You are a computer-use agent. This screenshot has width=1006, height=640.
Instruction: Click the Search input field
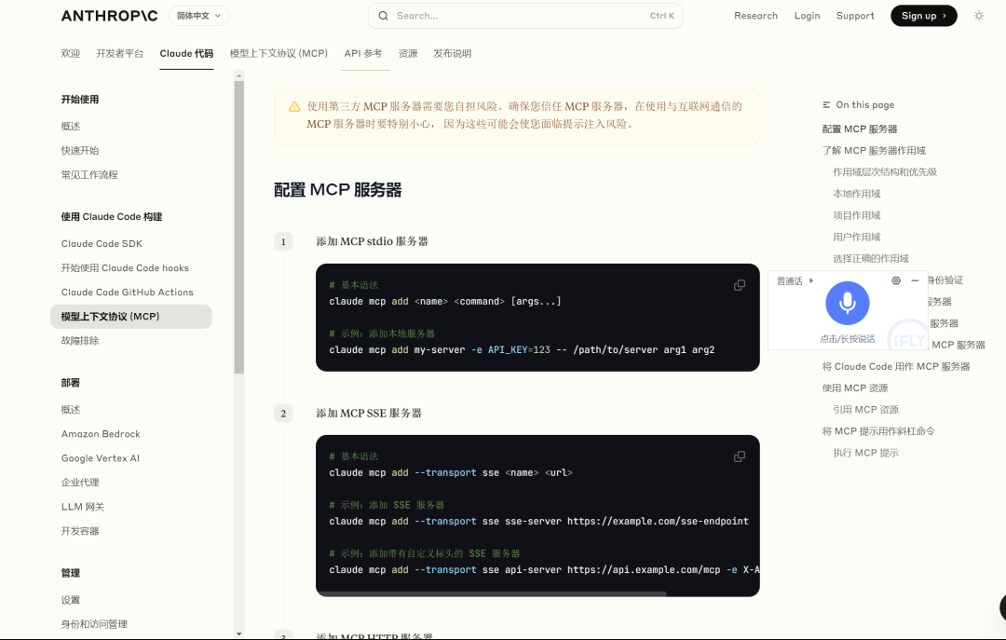524,16
